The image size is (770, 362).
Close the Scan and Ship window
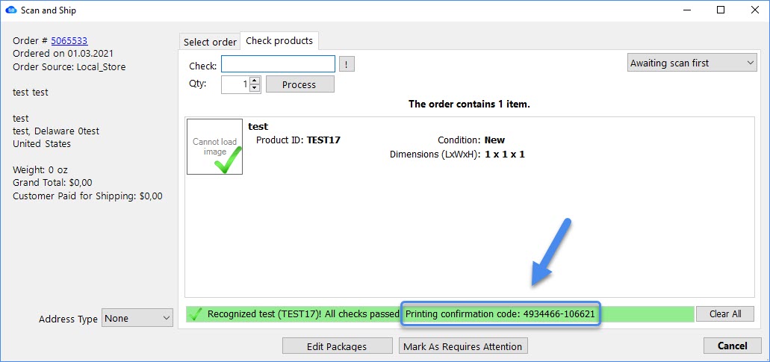(x=754, y=10)
